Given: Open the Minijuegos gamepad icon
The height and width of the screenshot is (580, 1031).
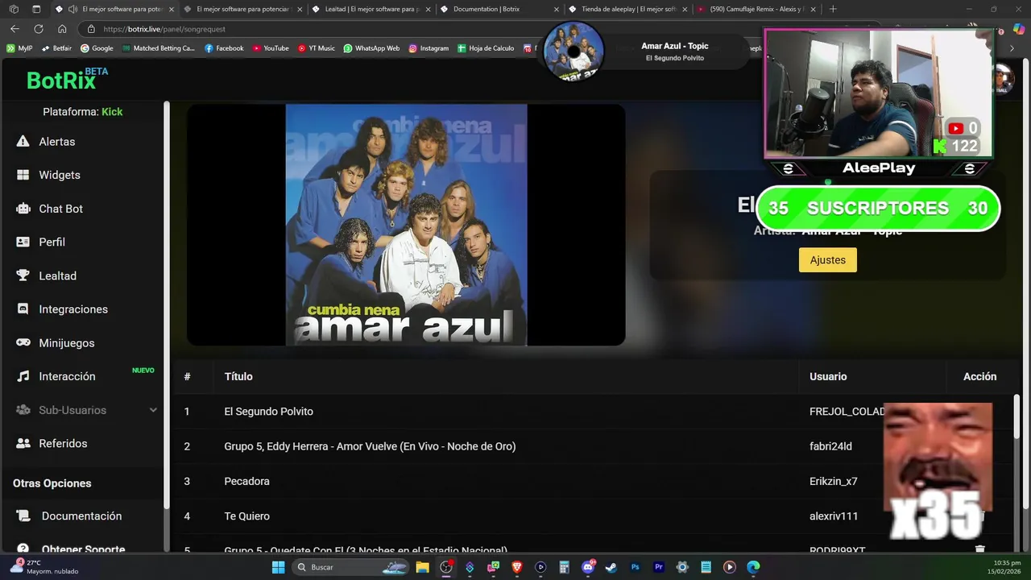Looking at the screenshot, I should click(23, 342).
